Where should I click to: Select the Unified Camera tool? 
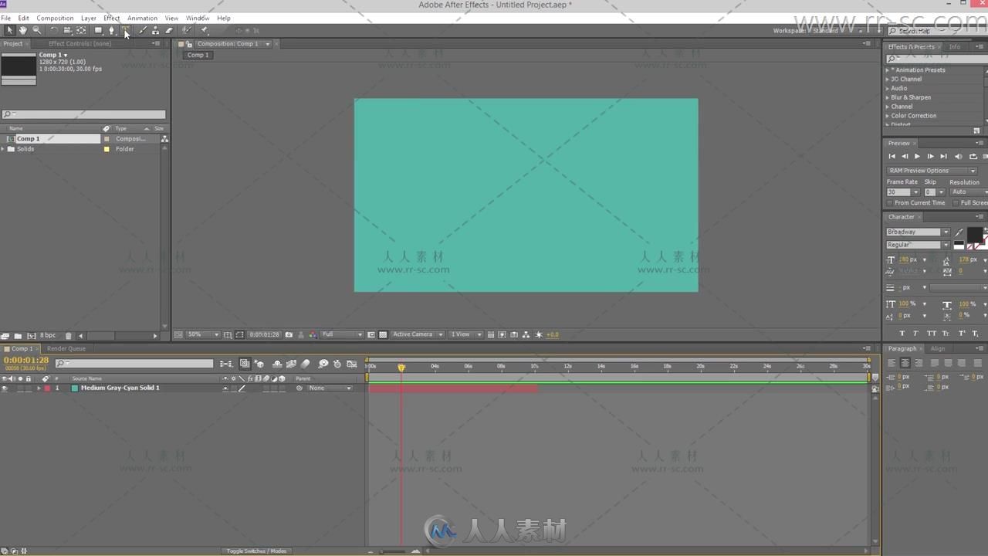coord(68,30)
